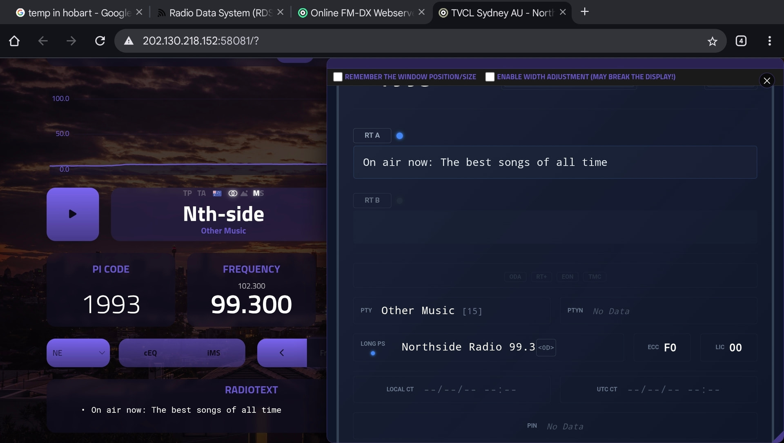Image resolution: width=784 pixels, height=443 pixels.
Task: Open the NE antenna dropdown
Action: pos(78,353)
